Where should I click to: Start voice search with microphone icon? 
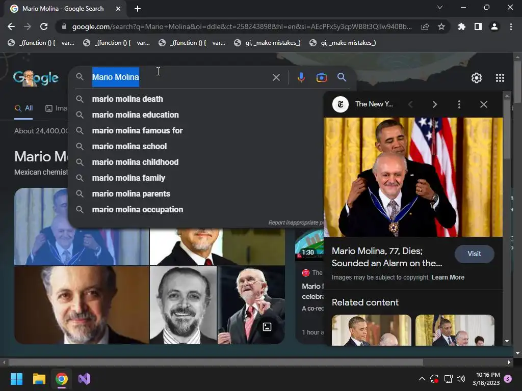(x=301, y=77)
